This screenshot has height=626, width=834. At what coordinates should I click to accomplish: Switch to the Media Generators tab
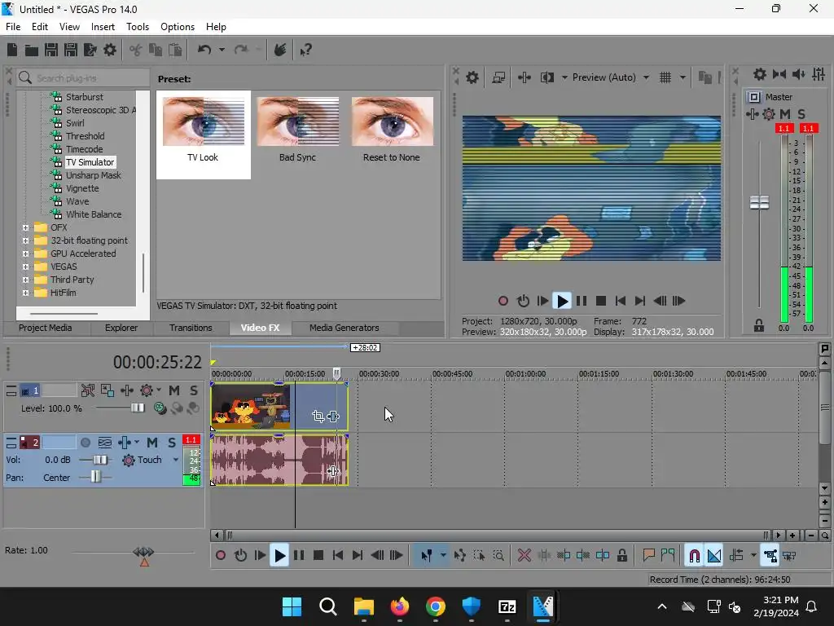point(345,328)
